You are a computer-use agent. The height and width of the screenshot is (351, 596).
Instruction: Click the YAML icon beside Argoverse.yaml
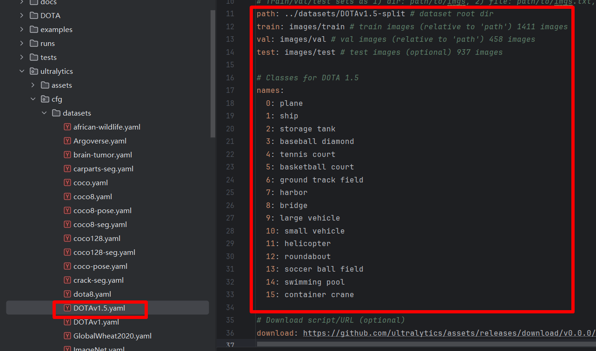(x=67, y=141)
